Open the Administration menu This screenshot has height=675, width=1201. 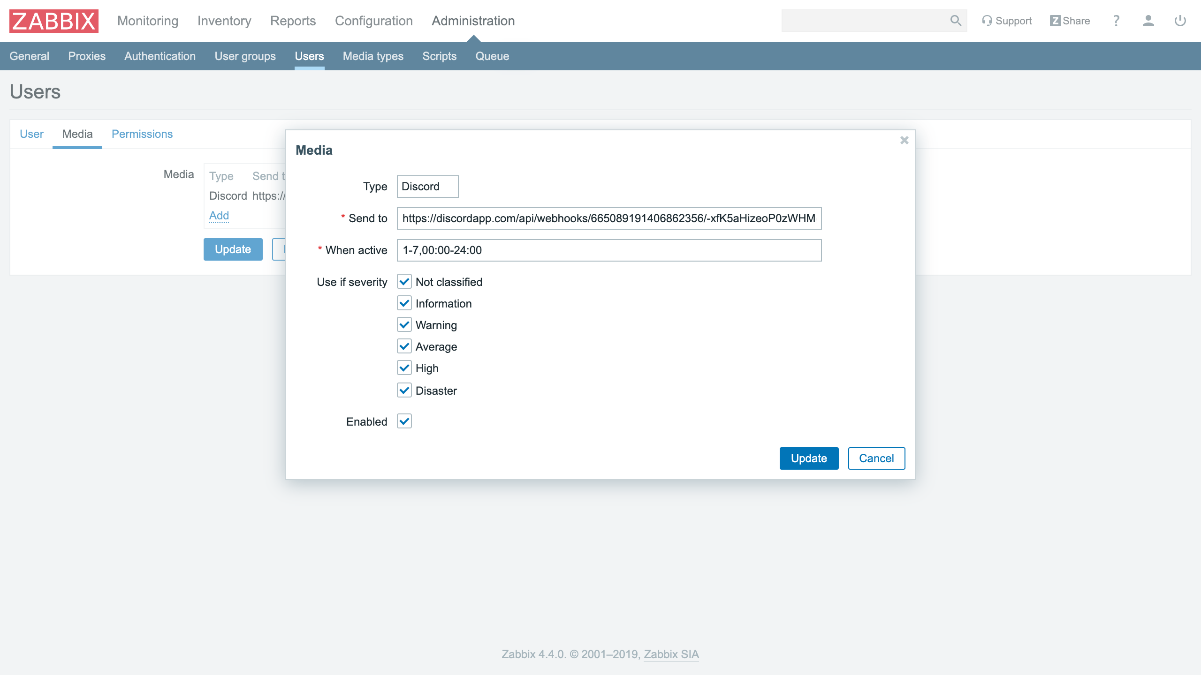click(x=473, y=21)
